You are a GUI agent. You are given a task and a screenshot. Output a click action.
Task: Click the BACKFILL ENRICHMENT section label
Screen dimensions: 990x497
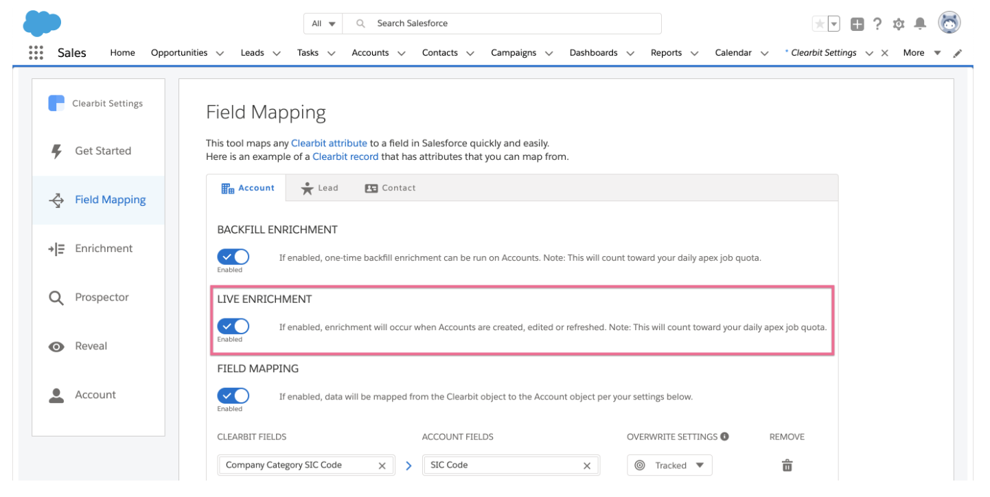pos(277,230)
